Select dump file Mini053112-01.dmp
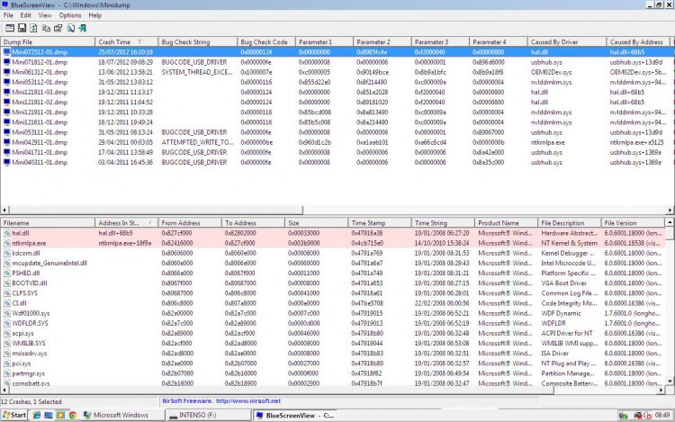 click(40, 82)
